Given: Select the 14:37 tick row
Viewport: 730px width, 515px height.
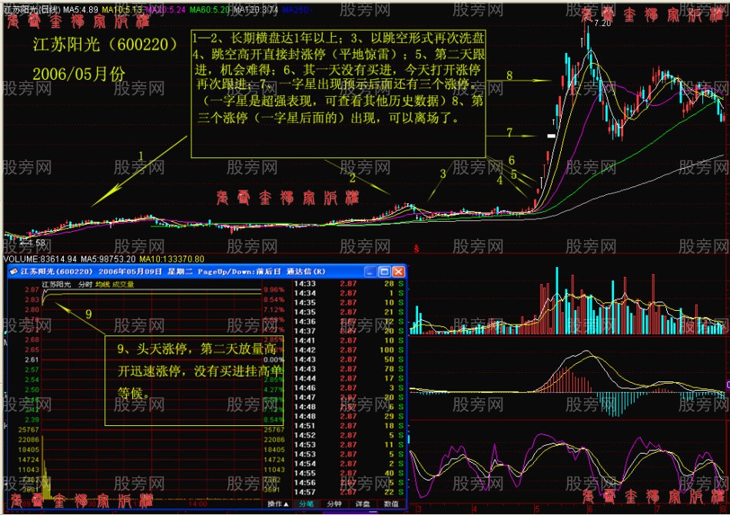Looking at the screenshot, I should [349, 331].
